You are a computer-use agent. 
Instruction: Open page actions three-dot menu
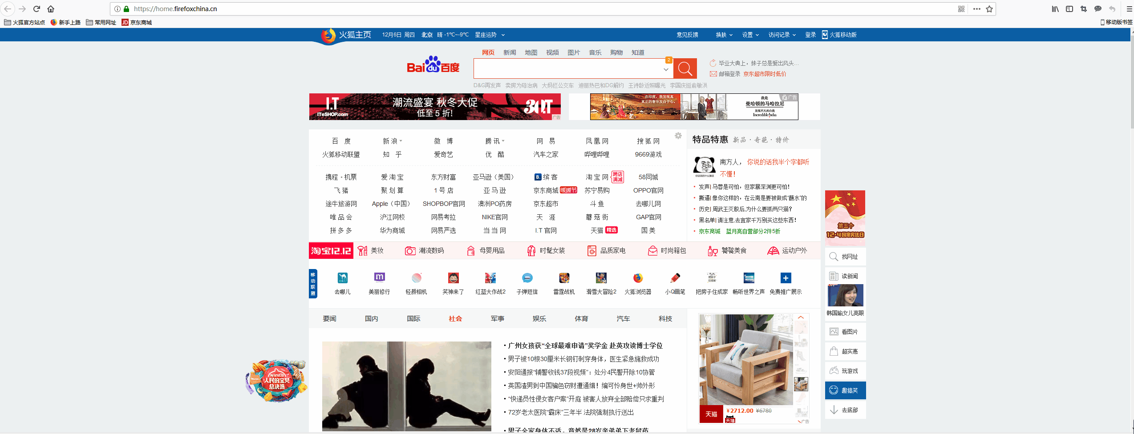(976, 9)
